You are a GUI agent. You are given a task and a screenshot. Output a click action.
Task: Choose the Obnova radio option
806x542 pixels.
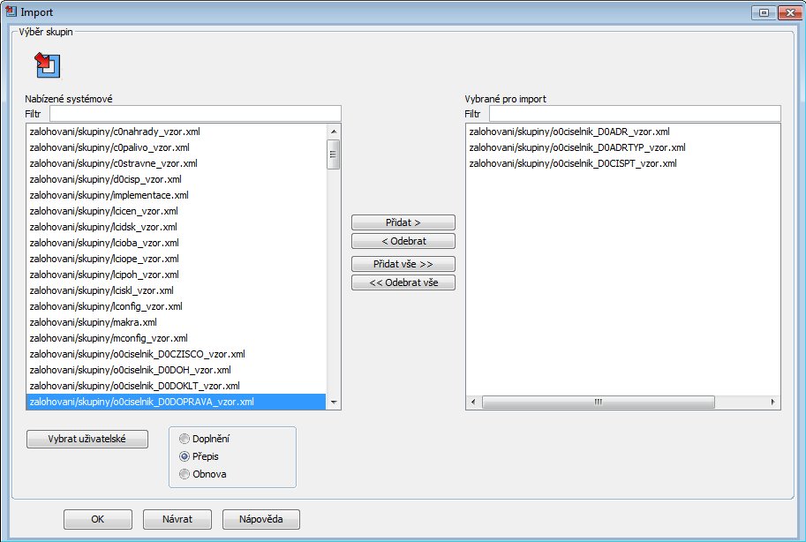[185, 474]
